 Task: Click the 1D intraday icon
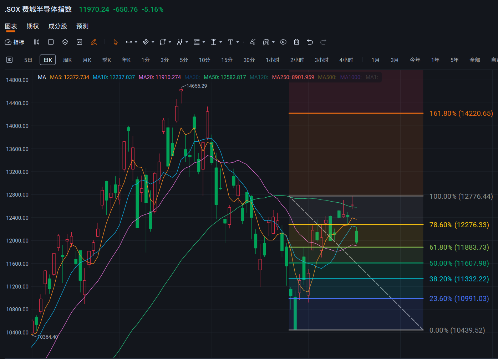click(x=9, y=60)
